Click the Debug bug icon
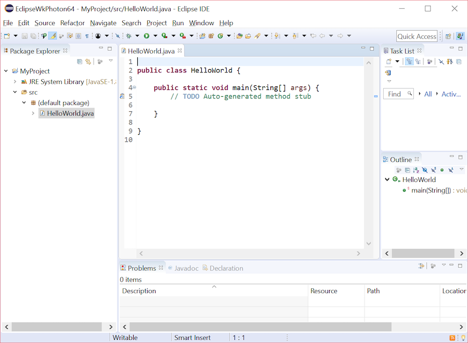This screenshot has height=343, width=468. pyautogui.click(x=128, y=36)
